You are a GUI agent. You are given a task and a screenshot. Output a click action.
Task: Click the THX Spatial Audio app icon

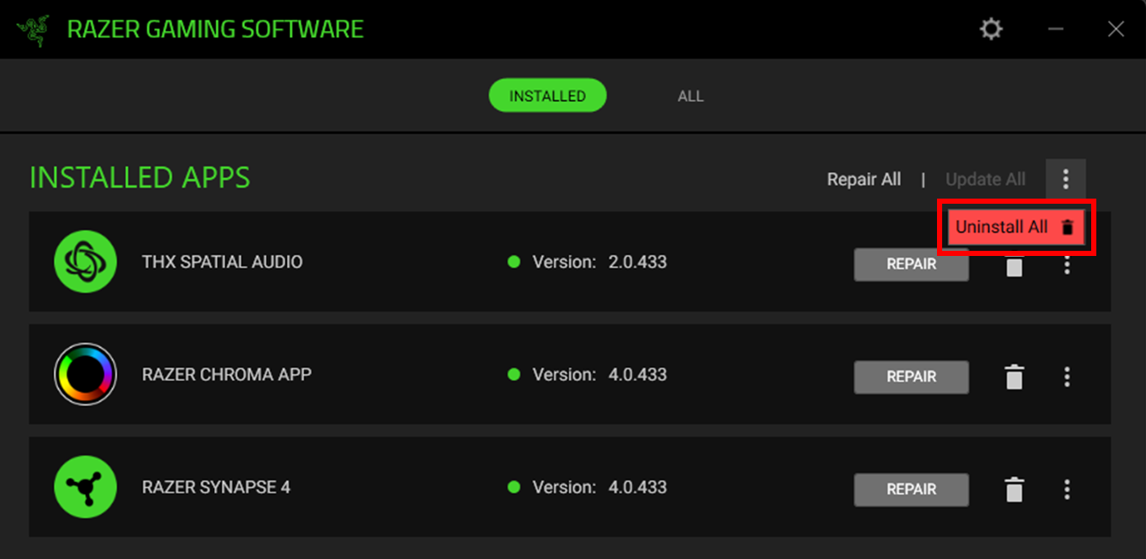pos(86,262)
